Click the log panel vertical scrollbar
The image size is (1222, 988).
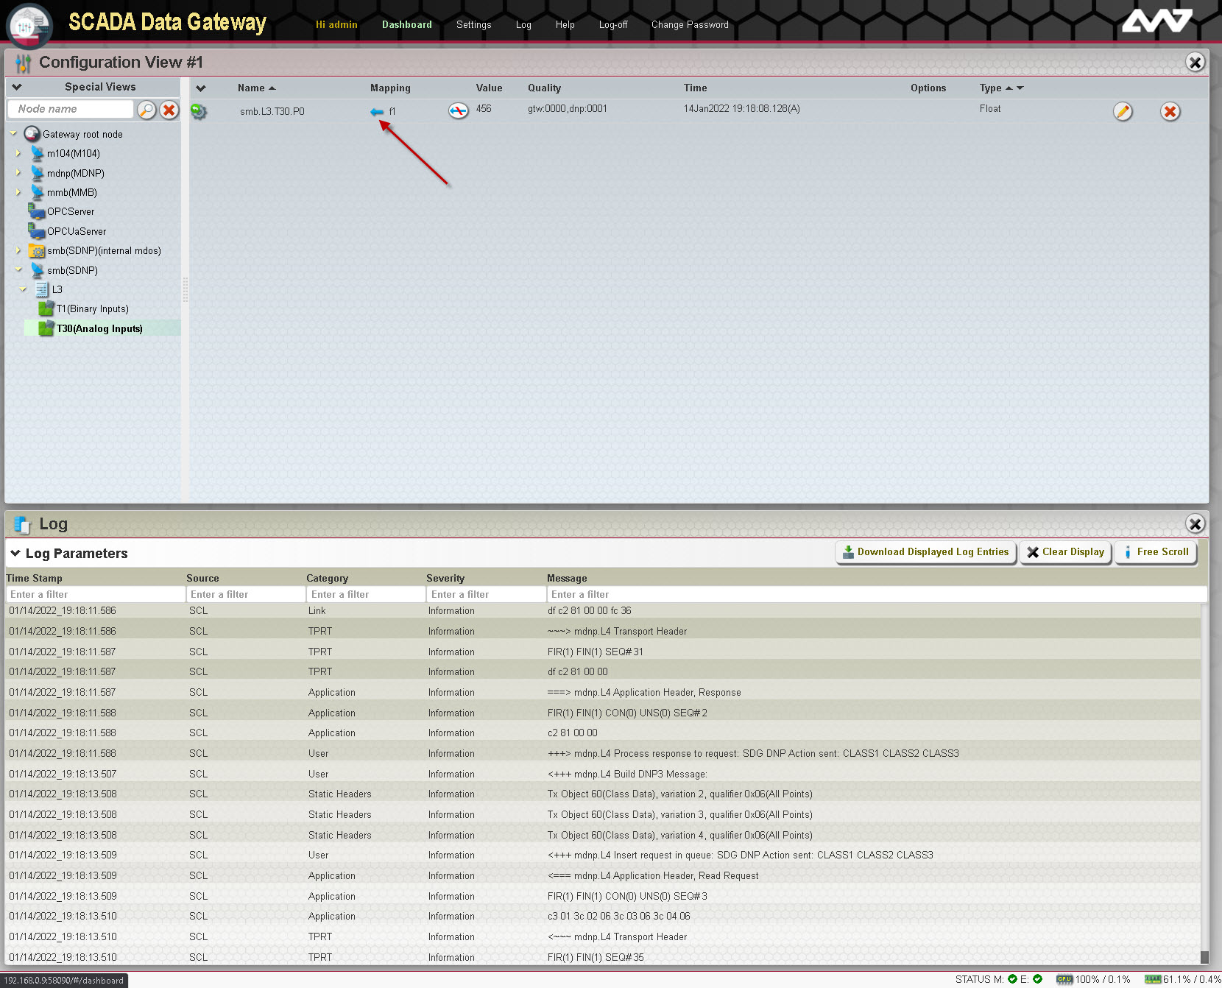point(1204,780)
